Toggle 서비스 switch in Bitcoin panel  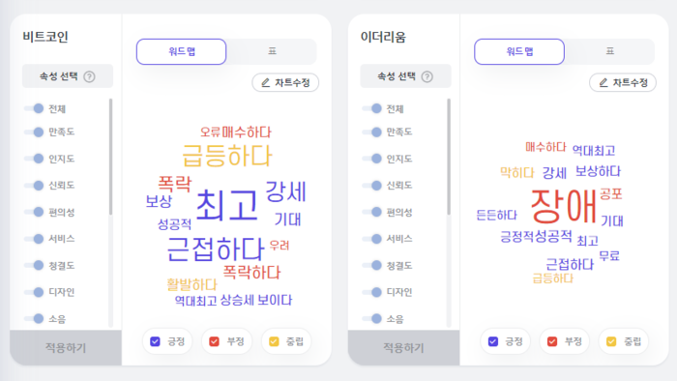(34, 239)
